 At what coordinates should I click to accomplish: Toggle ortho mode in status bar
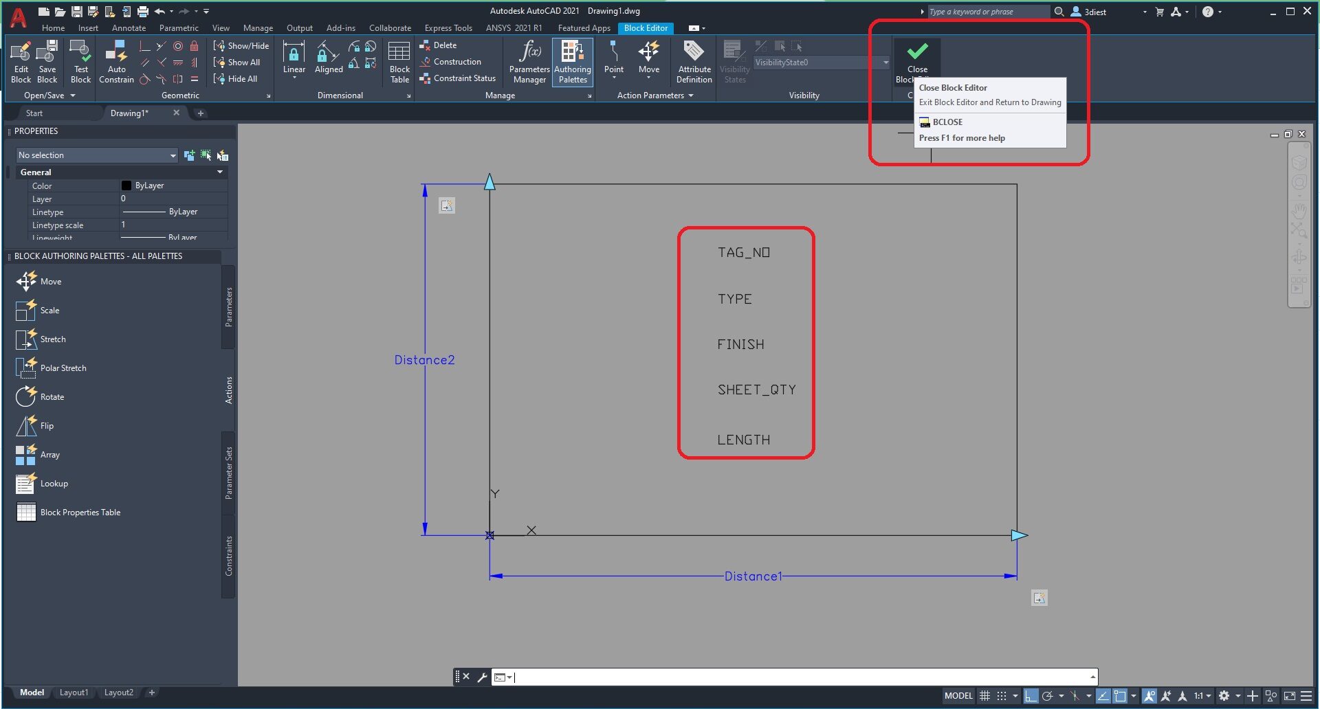click(1031, 696)
